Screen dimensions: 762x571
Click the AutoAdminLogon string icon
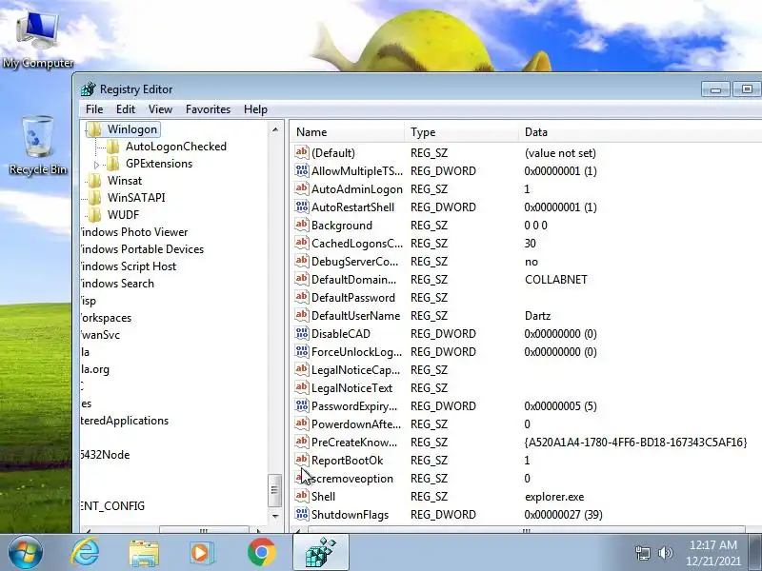[x=301, y=188]
